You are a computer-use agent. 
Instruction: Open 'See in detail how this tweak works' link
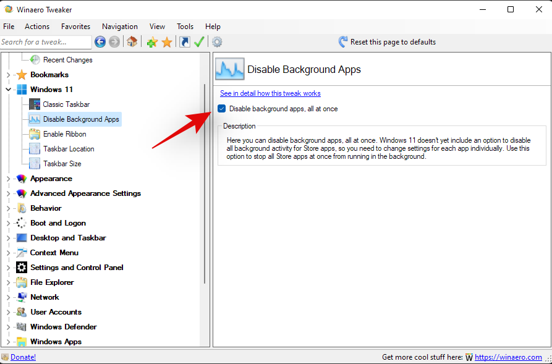270,93
